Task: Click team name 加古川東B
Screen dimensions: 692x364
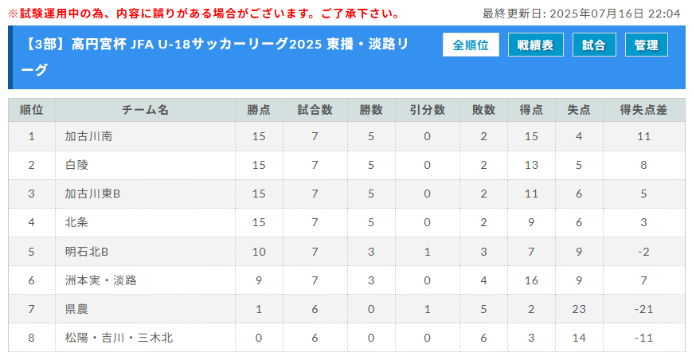Action: pos(92,194)
